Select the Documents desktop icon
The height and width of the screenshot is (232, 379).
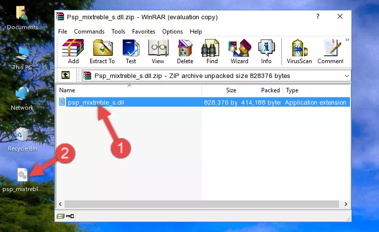(x=22, y=18)
